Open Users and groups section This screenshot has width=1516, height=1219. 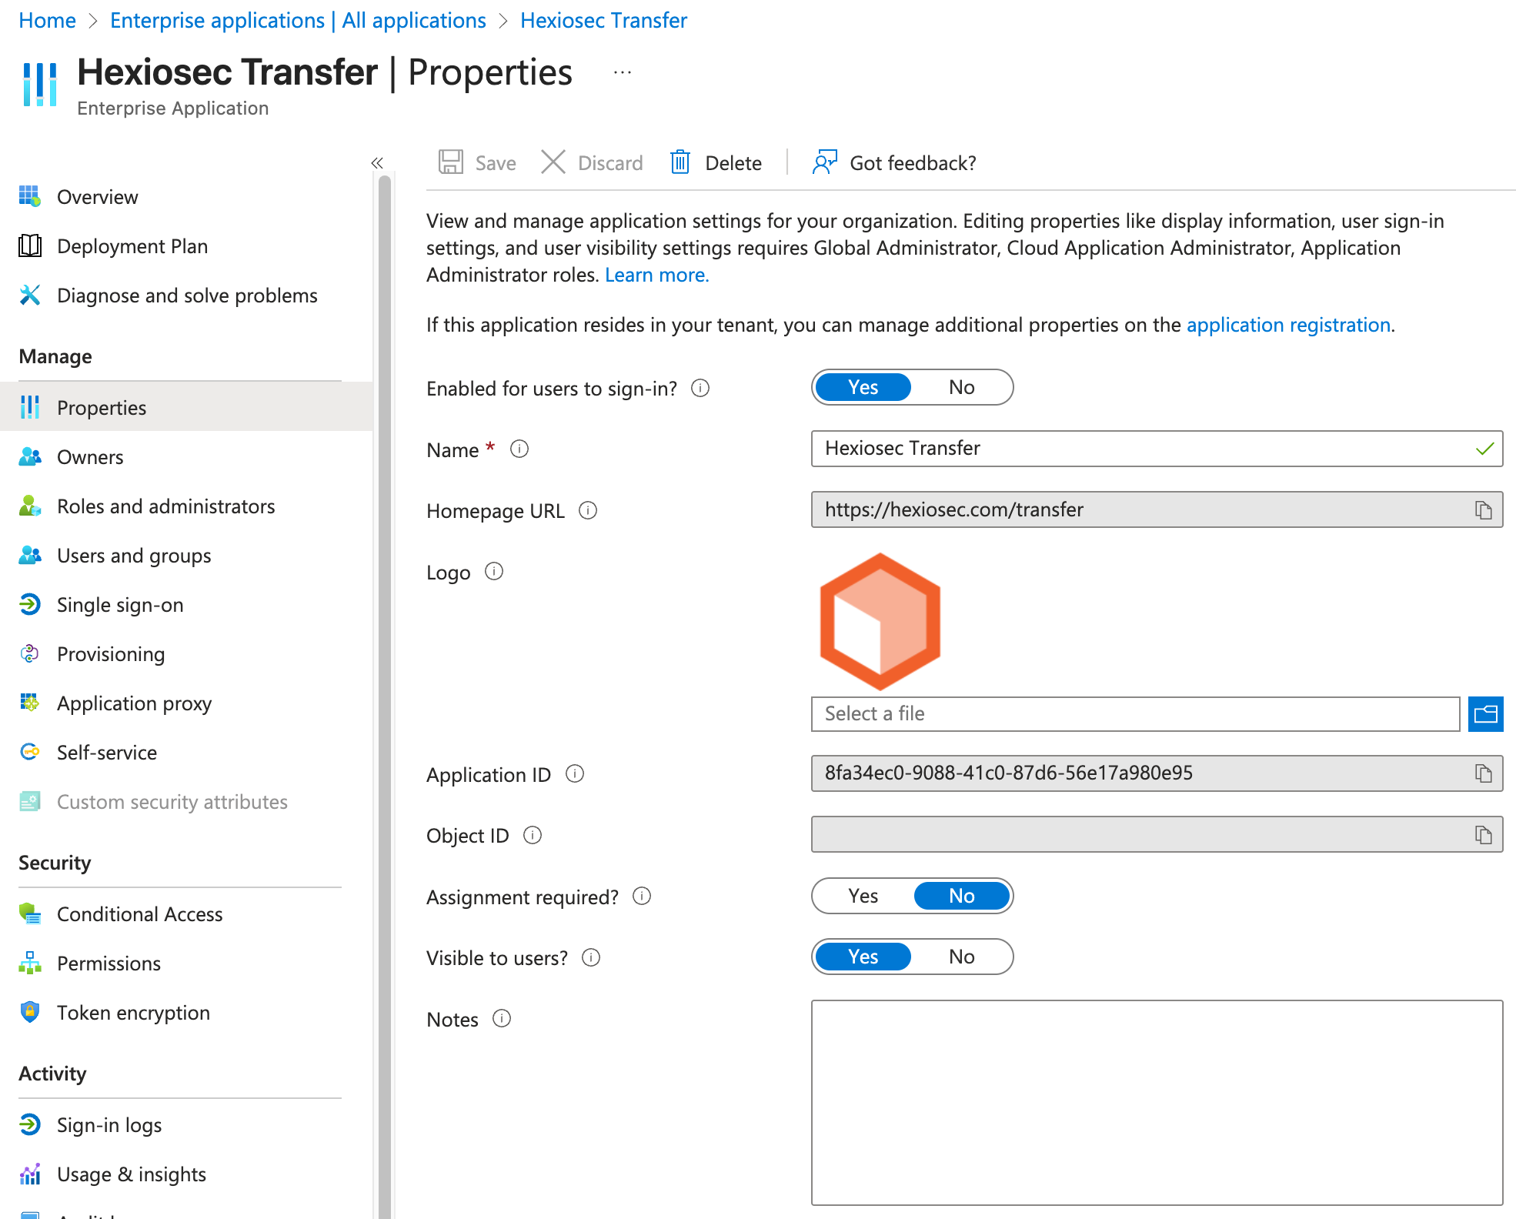[134, 556]
